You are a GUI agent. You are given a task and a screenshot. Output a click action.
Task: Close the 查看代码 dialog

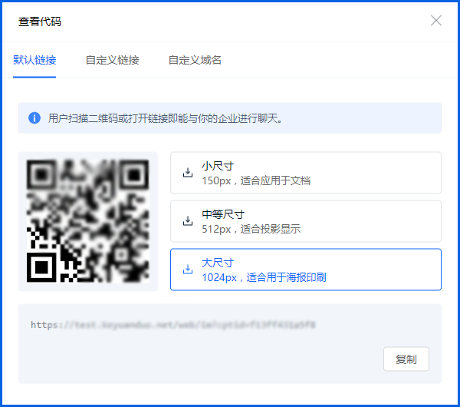[x=436, y=21]
